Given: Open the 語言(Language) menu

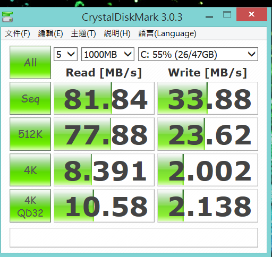Looking at the screenshot, I should (x=167, y=33).
